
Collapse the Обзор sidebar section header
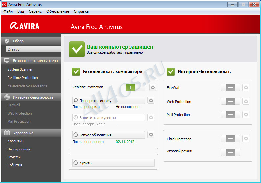point(31,41)
